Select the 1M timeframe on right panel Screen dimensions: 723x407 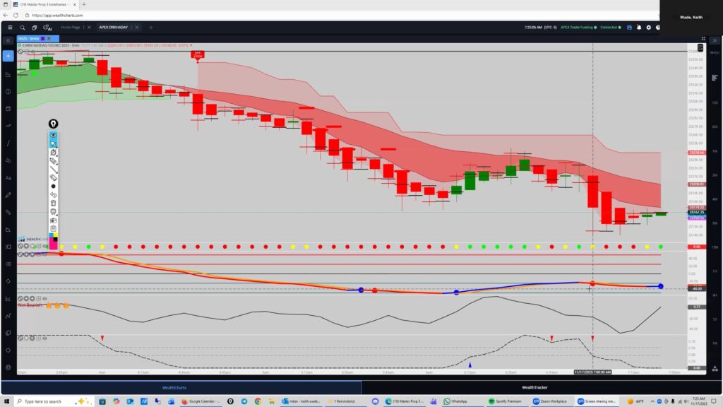coord(715,152)
